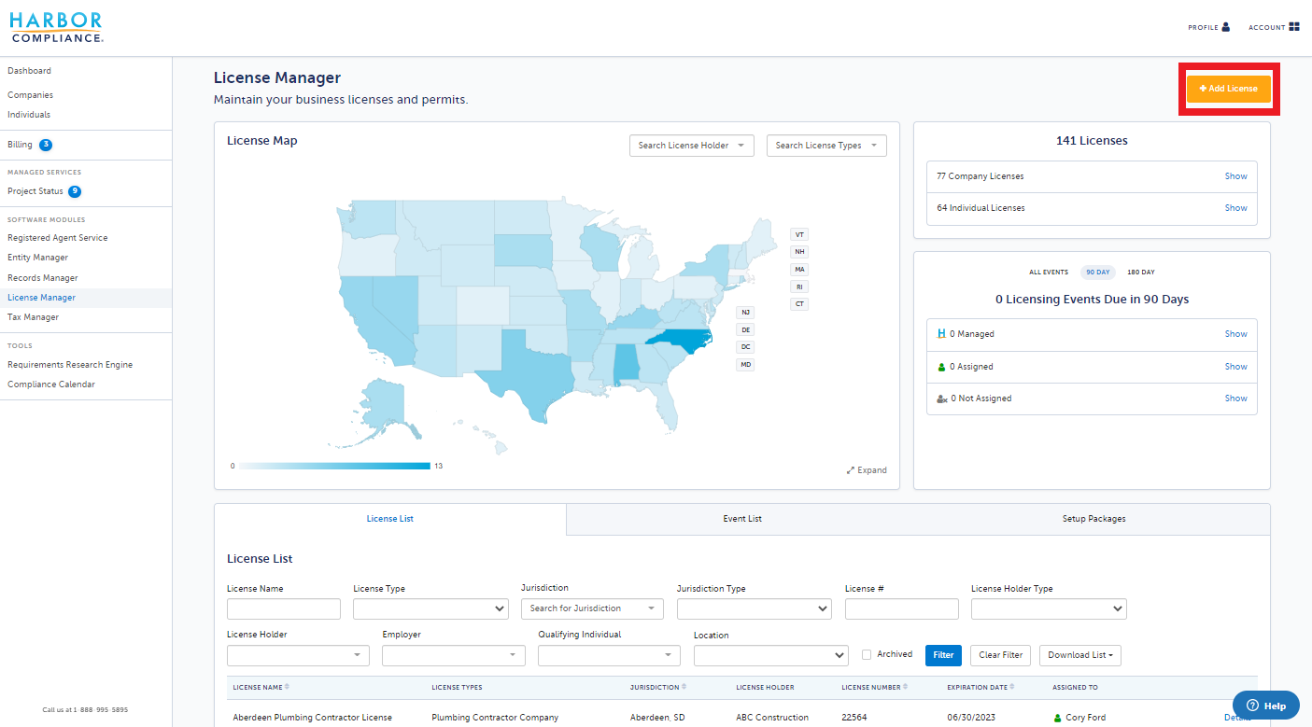Select the 180 Day events range

click(x=1141, y=273)
